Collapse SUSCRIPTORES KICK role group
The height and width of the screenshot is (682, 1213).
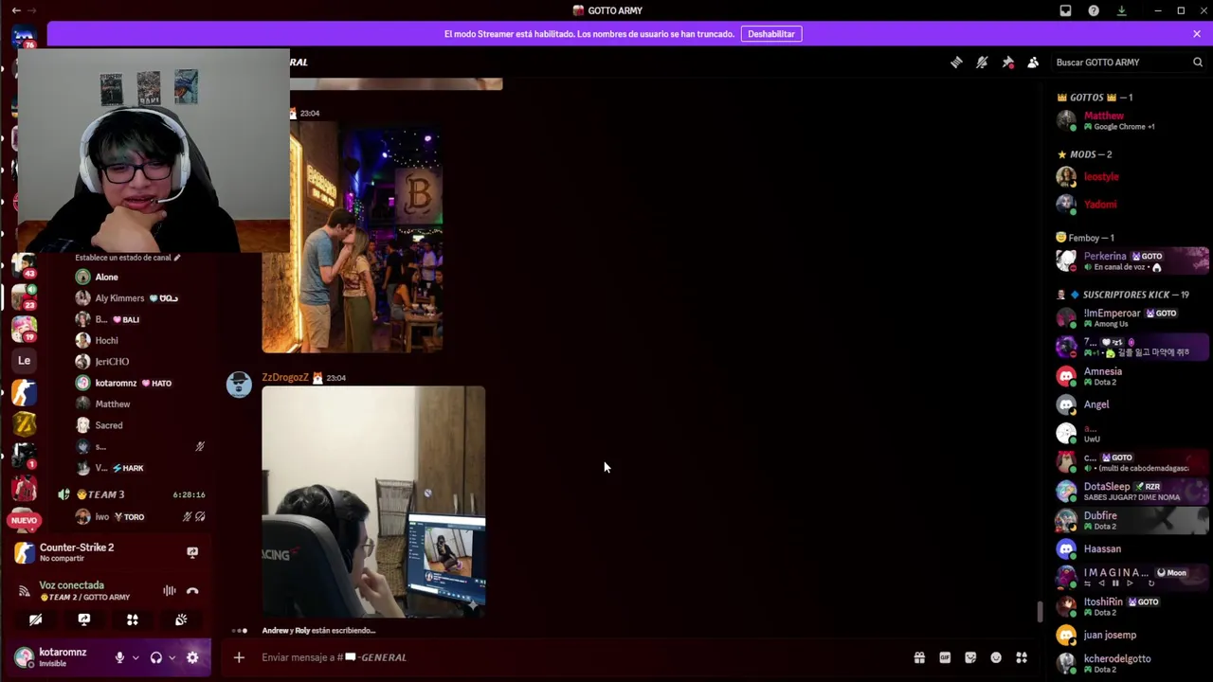1123,295
